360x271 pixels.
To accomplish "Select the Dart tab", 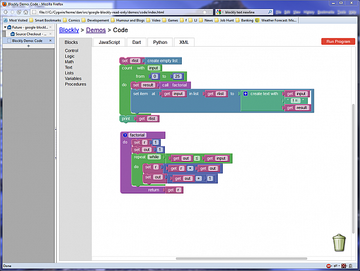I will point(136,42).
